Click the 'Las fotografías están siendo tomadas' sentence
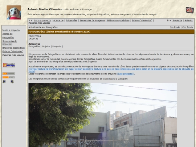 click(x=78, y=79)
